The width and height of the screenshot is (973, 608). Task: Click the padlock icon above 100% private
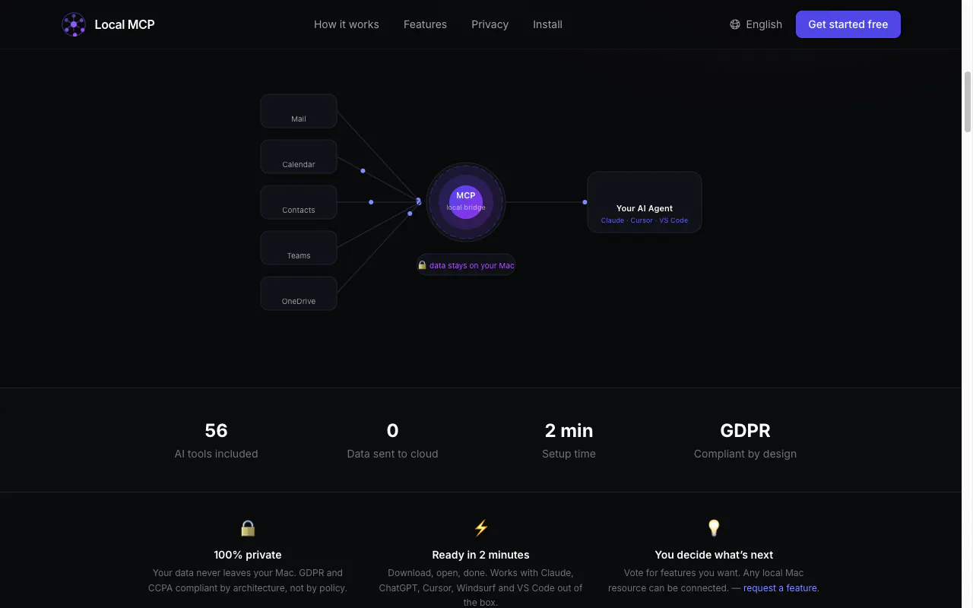click(x=248, y=527)
